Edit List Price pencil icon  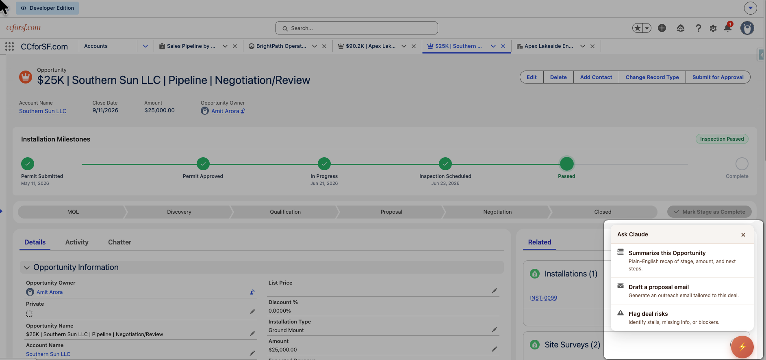pyautogui.click(x=495, y=291)
